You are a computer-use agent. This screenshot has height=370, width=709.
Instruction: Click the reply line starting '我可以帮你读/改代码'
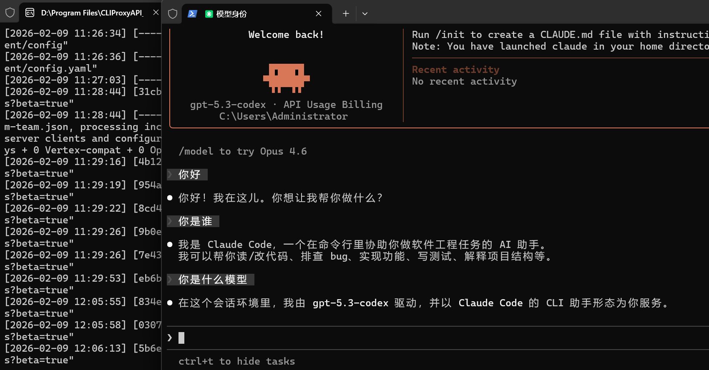tap(365, 256)
